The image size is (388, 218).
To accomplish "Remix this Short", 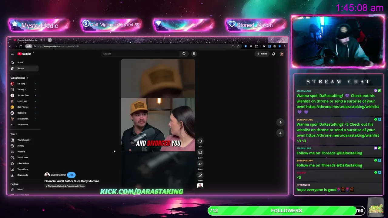I will pyautogui.click(x=200, y=175).
